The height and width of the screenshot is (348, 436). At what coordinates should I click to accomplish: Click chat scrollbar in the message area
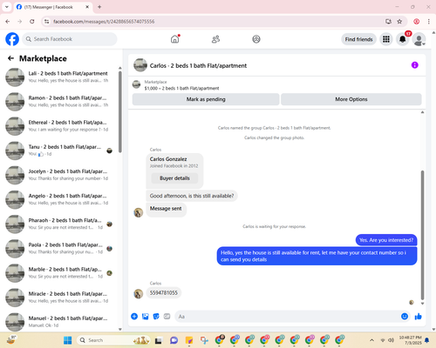[x=422, y=235]
